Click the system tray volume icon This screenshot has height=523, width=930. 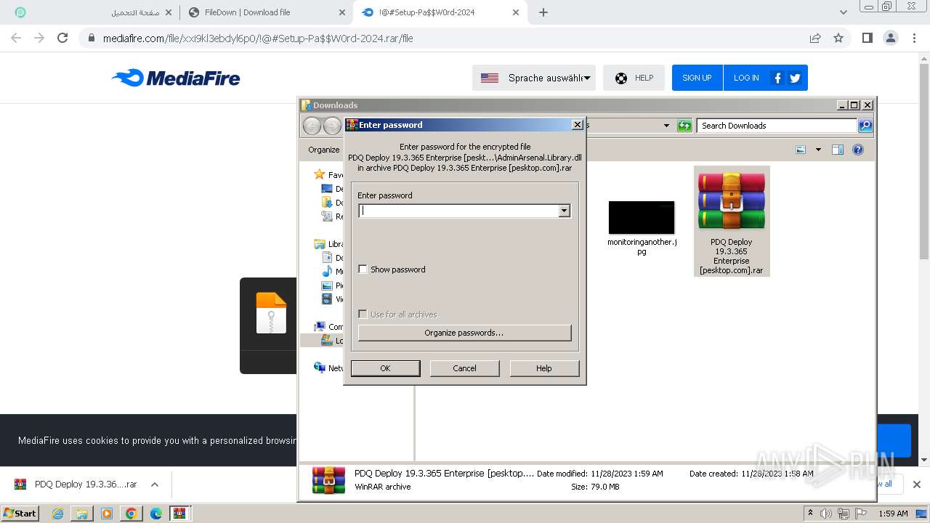coord(826,514)
